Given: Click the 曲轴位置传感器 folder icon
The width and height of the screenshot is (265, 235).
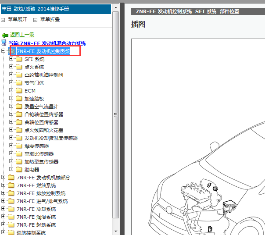Looking at the screenshot, I should (19, 122).
